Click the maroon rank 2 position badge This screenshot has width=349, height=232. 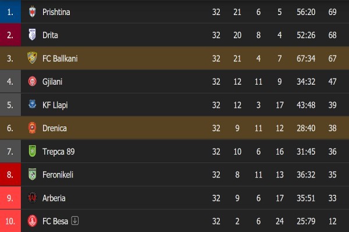10,35
